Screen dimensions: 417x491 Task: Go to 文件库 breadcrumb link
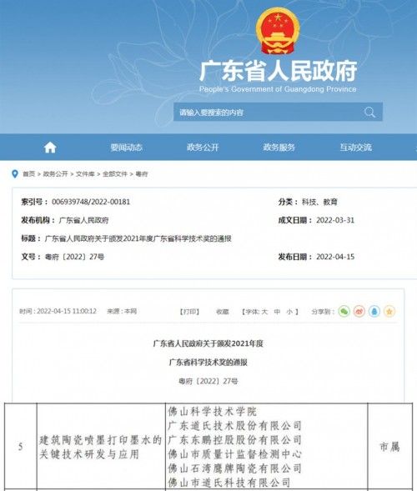[x=85, y=173]
